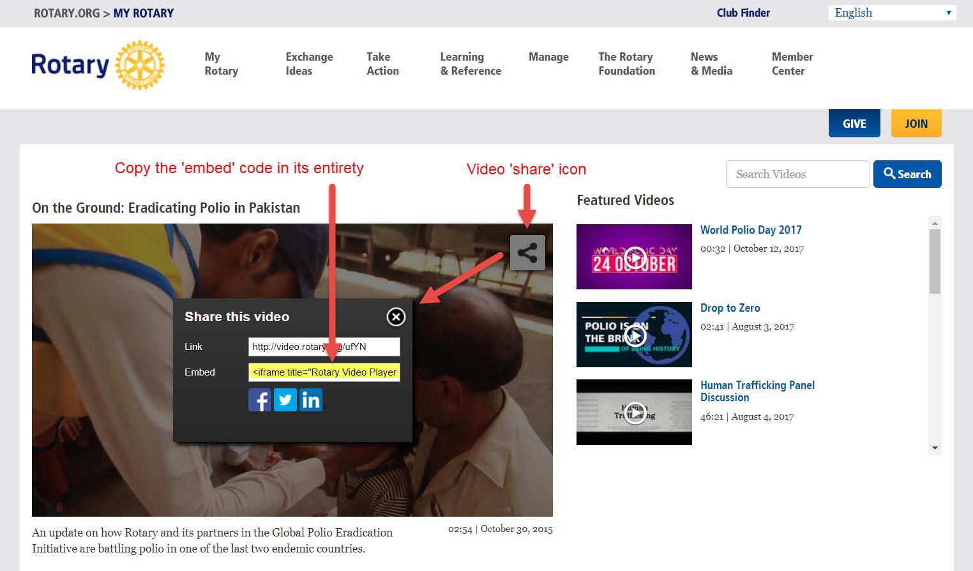The image size is (973, 571).
Task: Open the Learning & Reference menu
Action: (x=471, y=64)
